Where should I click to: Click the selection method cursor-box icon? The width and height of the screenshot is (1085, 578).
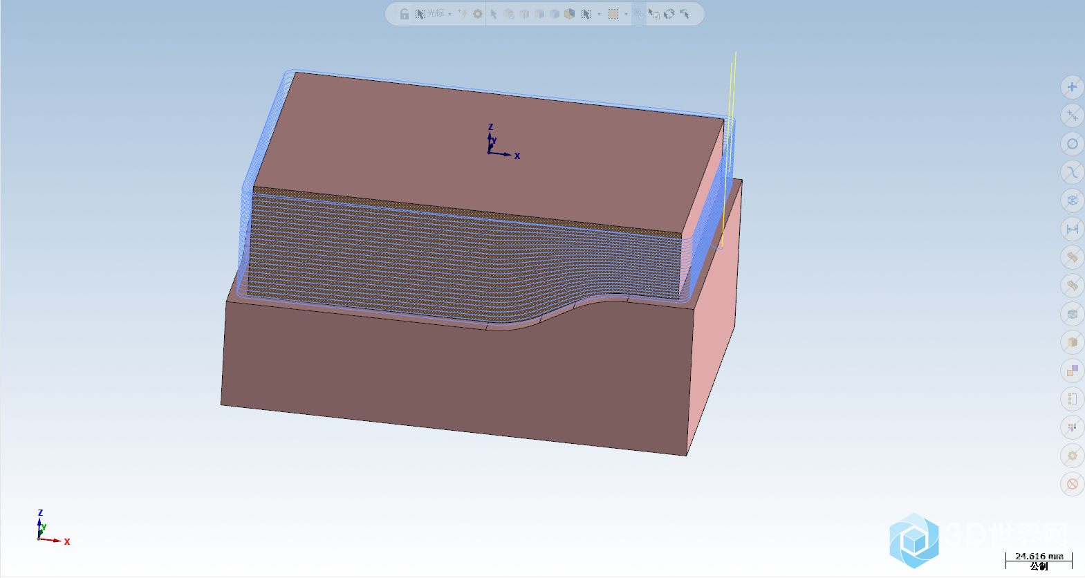[x=586, y=14]
